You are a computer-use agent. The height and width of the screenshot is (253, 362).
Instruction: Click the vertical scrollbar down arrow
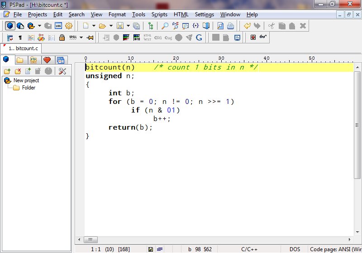coord(357,232)
